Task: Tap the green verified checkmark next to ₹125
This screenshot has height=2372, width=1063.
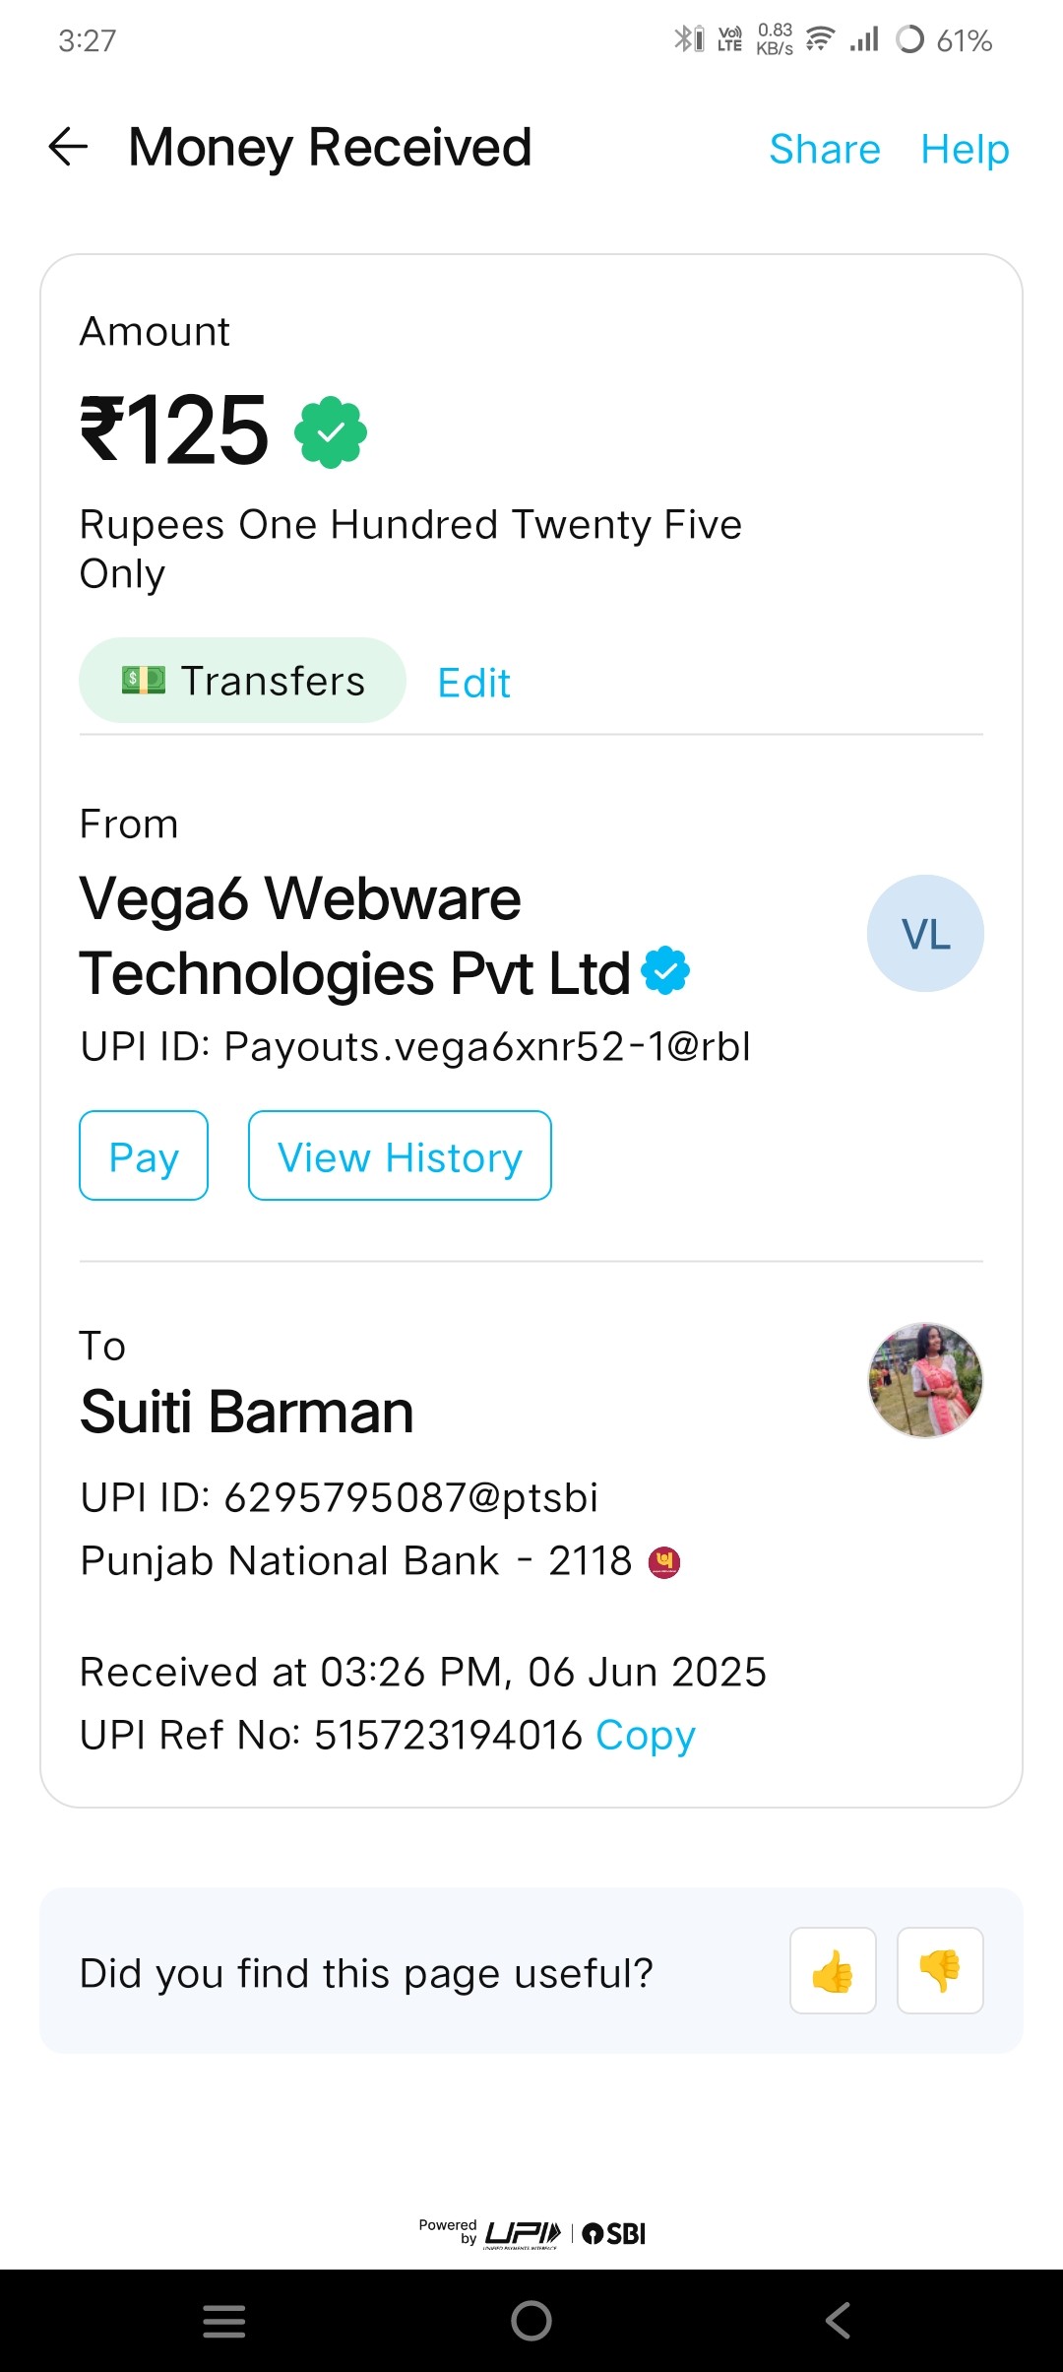Action: point(331,432)
